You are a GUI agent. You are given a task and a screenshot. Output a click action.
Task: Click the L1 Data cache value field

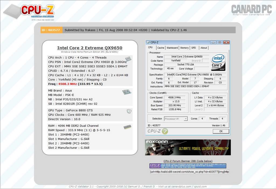(215, 98)
